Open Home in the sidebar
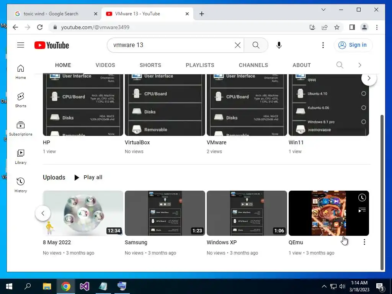The height and width of the screenshot is (294, 392). pyautogui.click(x=21, y=72)
